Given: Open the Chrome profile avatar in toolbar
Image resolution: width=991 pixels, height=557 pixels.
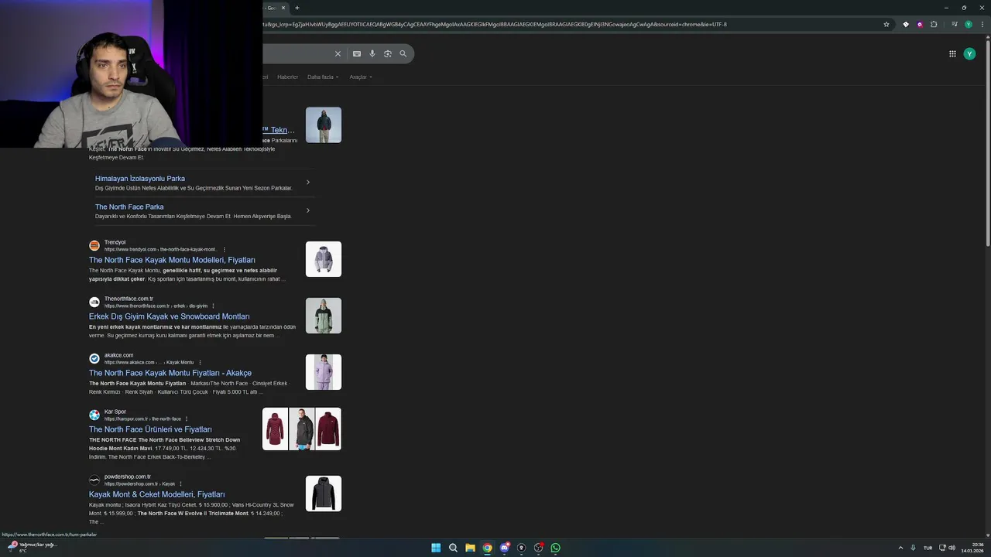Looking at the screenshot, I should click(968, 24).
